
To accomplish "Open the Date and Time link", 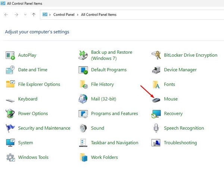I will tap(33, 70).
